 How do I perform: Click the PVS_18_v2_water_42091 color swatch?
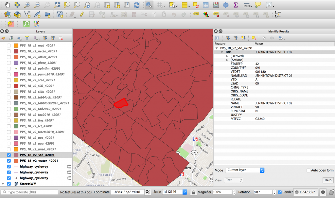tap(16, 161)
